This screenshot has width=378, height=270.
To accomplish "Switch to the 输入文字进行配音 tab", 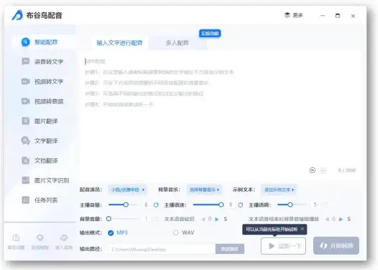I will (x=120, y=43).
